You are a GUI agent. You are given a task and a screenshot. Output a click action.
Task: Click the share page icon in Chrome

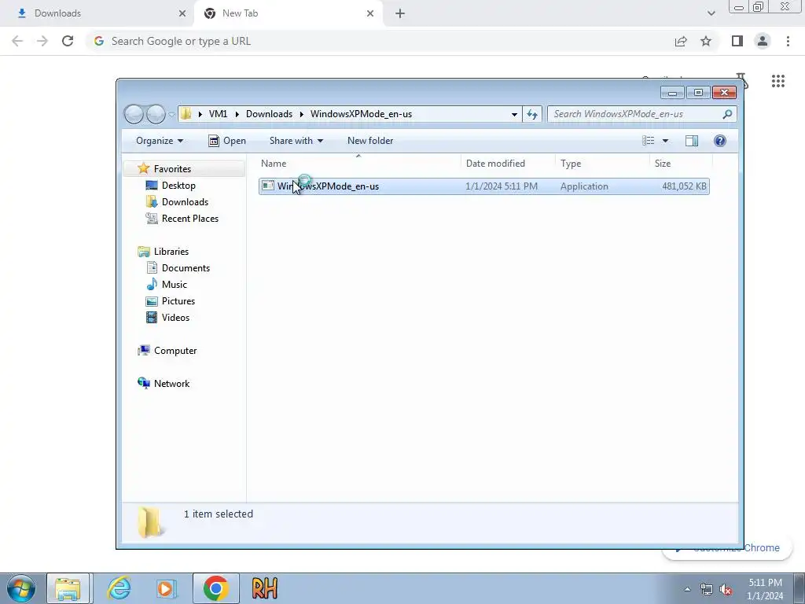681,41
